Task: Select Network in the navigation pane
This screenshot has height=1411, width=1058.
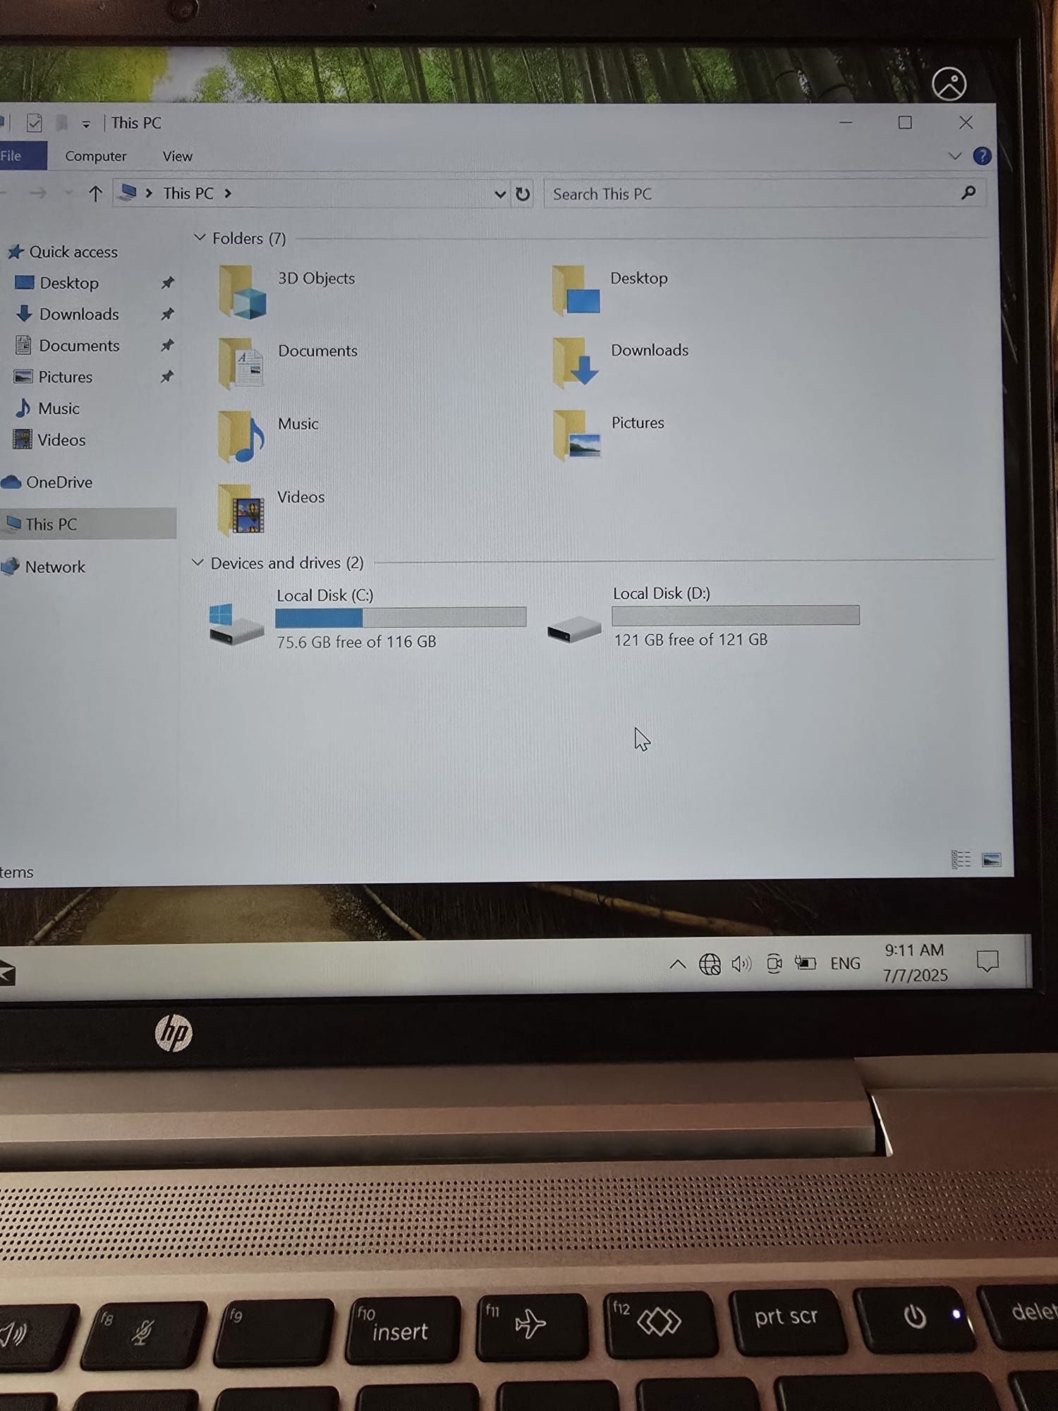Action: coord(55,567)
